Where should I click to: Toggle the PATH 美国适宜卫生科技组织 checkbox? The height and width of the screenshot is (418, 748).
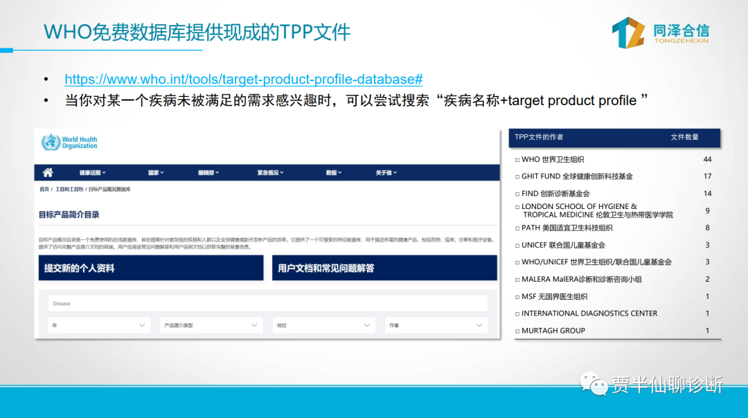click(x=517, y=228)
